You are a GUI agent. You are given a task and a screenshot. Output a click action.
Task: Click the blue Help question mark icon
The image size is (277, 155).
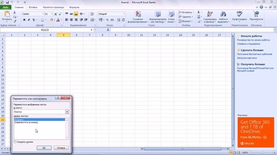(261, 7)
